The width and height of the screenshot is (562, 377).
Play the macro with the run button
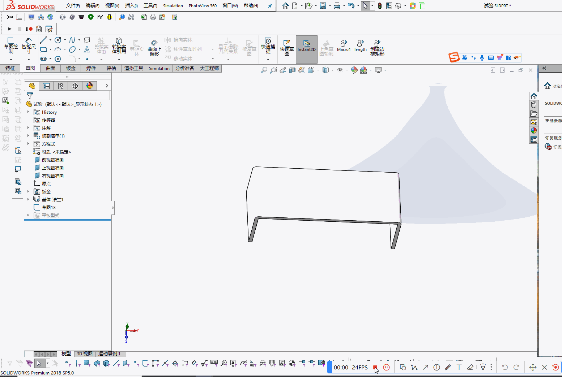click(x=10, y=29)
